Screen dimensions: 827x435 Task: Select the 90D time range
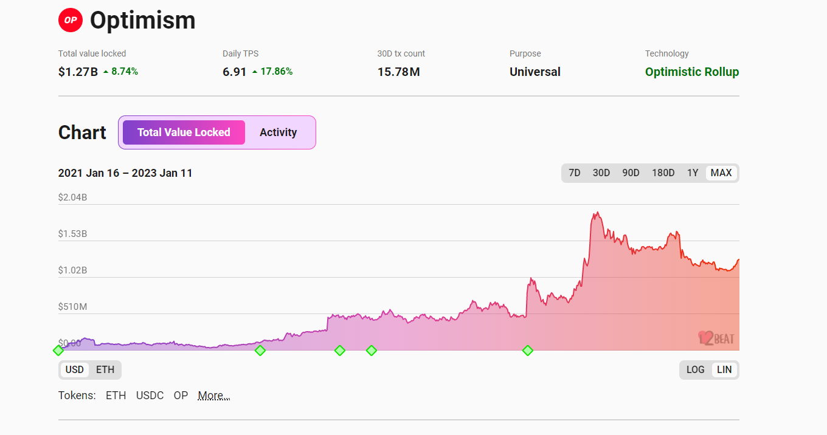coord(631,173)
